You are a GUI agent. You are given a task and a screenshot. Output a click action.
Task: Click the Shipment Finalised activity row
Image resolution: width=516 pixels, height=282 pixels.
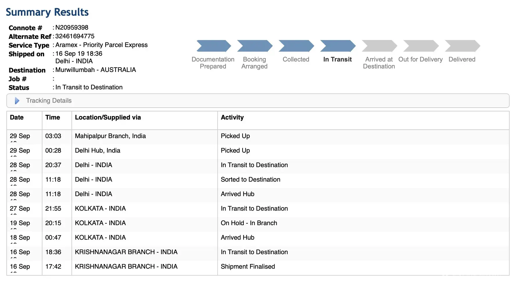pos(248,267)
